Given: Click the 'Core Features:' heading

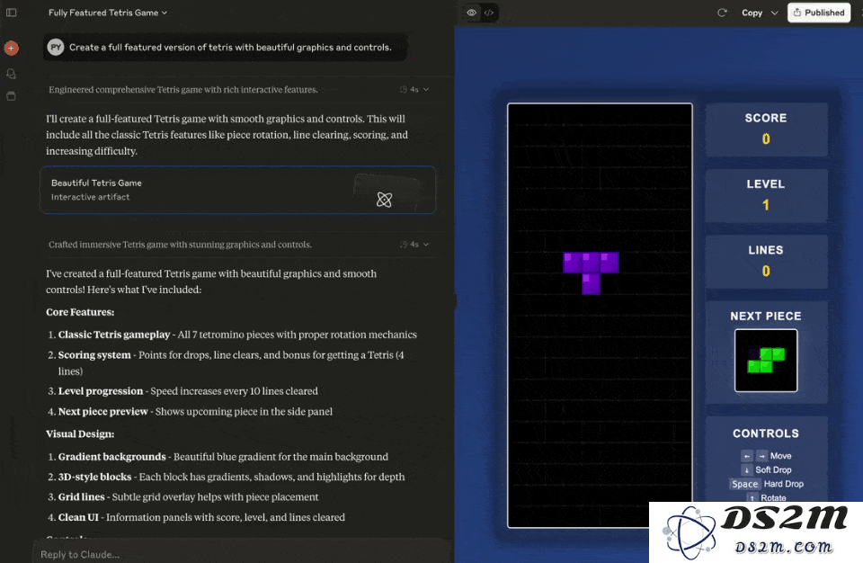Looking at the screenshot, I should 80,312.
